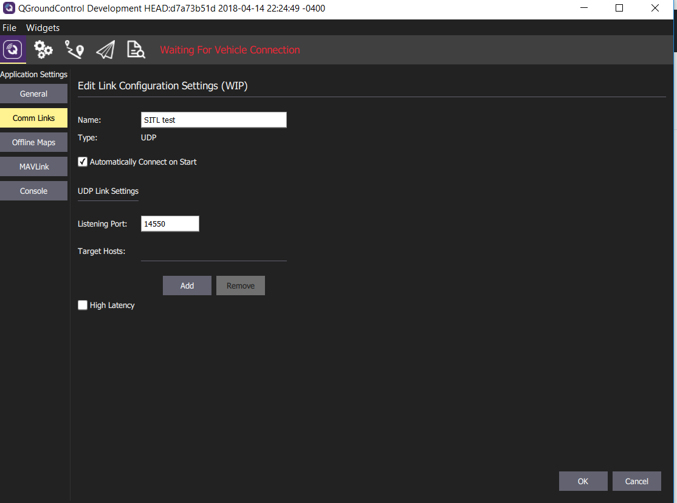Disable Automatically Connect on Start
The height and width of the screenshot is (503, 677).
(x=83, y=162)
